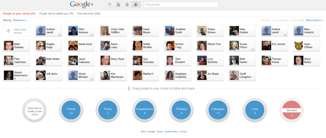Select the Colleagues circle

tap(218, 111)
